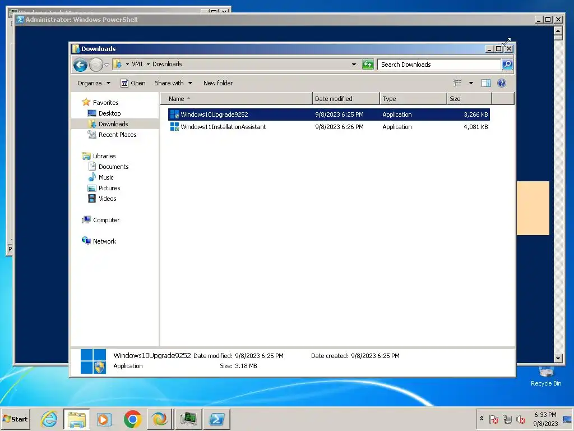Viewport: 574px width, 431px height.
Task: Click the Windows11InstallationAssistant file name
Action: click(223, 127)
